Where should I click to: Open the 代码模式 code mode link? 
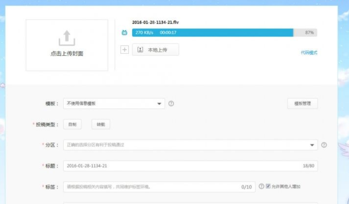click(x=309, y=52)
